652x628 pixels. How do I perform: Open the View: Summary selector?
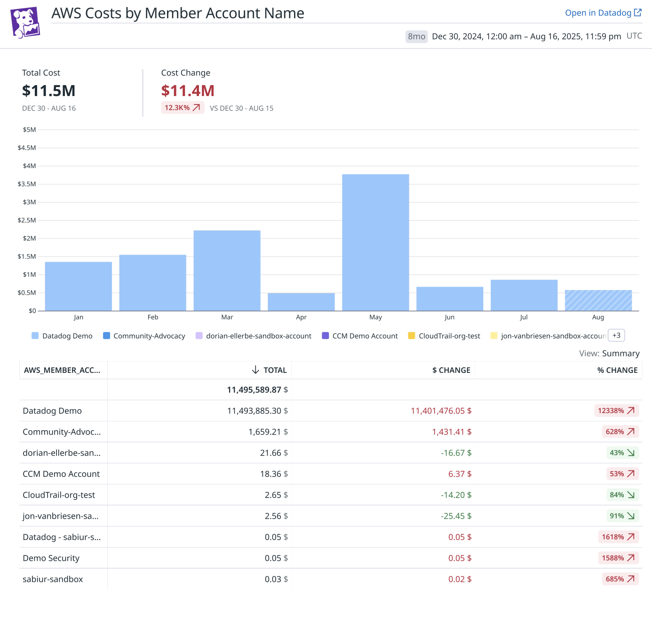[x=609, y=353]
